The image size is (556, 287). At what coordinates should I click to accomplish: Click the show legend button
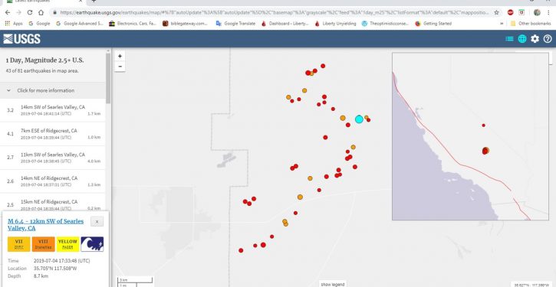pos(332,284)
